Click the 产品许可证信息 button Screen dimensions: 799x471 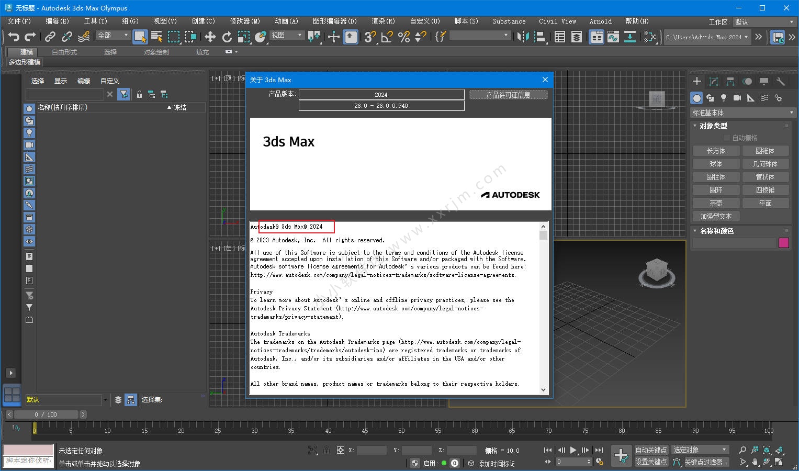point(508,95)
